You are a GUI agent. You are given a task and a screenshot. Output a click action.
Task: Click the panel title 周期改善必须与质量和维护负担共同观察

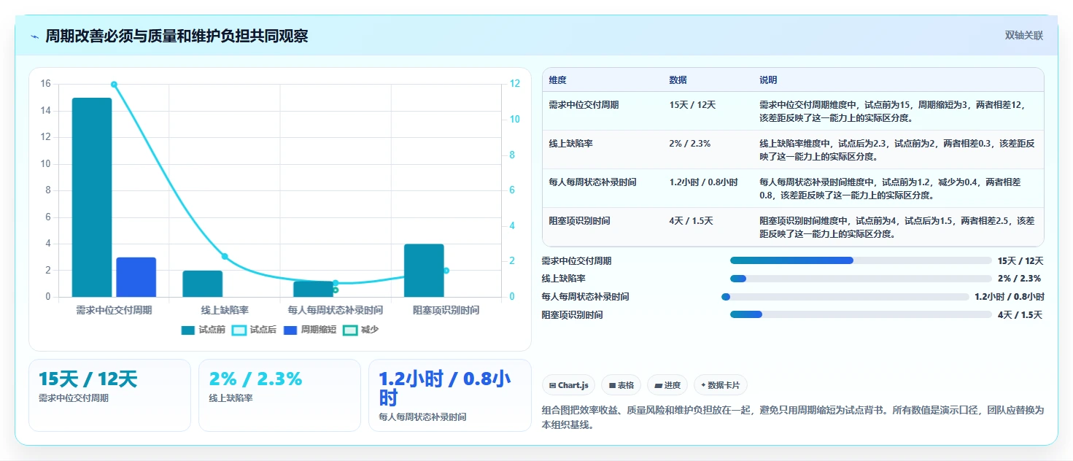coord(177,36)
